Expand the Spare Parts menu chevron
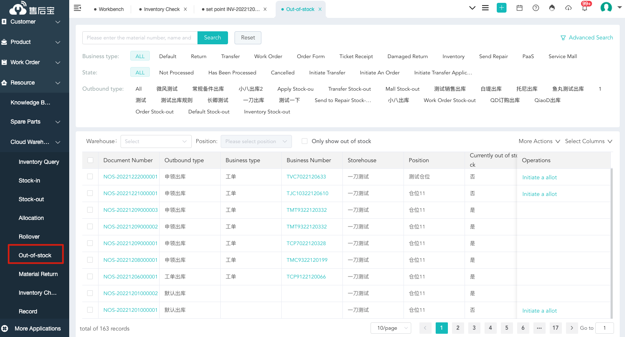This screenshot has height=337, width=625. (x=58, y=122)
